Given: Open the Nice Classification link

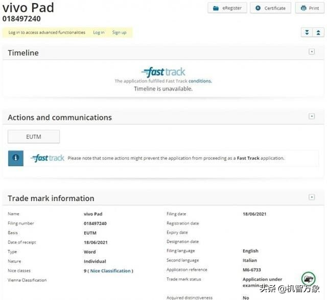Looking at the screenshot, I should [110, 271].
